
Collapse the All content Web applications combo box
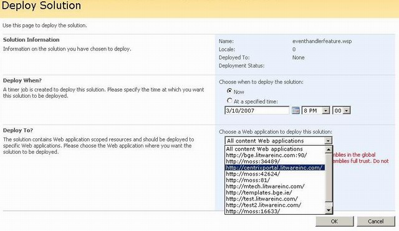(329, 141)
